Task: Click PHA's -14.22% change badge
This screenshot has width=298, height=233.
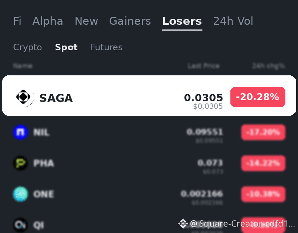Action: [x=263, y=163]
